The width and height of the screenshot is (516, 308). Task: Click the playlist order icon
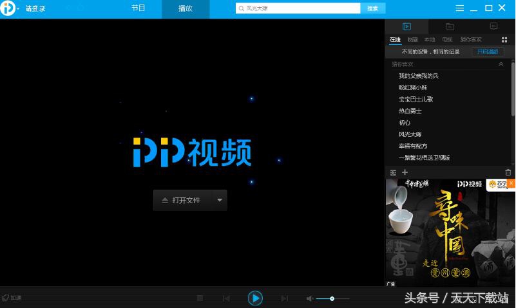[x=393, y=172]
